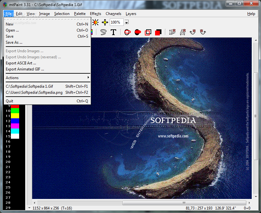Select the Text tool

coord(114,32)
